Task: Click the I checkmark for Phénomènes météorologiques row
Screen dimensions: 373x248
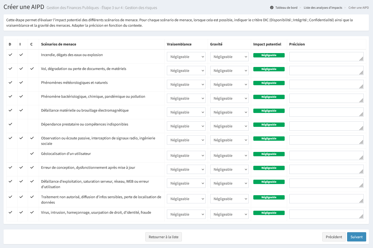Action: [21, 82]
